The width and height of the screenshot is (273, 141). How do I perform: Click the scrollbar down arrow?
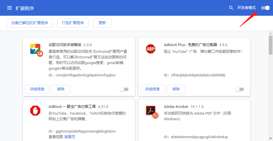click(270, 138)
